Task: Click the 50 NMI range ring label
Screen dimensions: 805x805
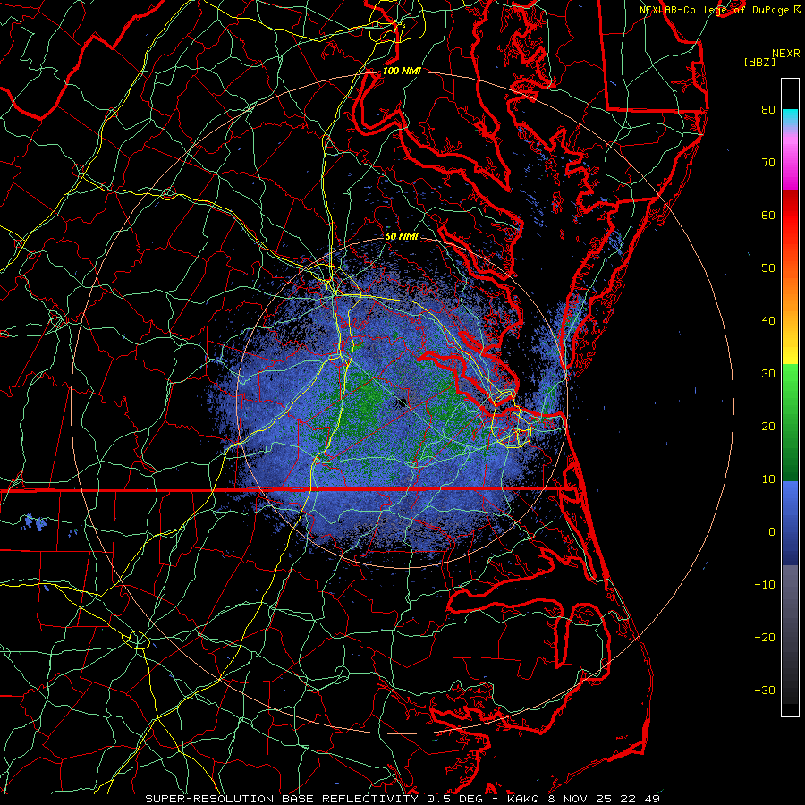Action: (402, 236)
